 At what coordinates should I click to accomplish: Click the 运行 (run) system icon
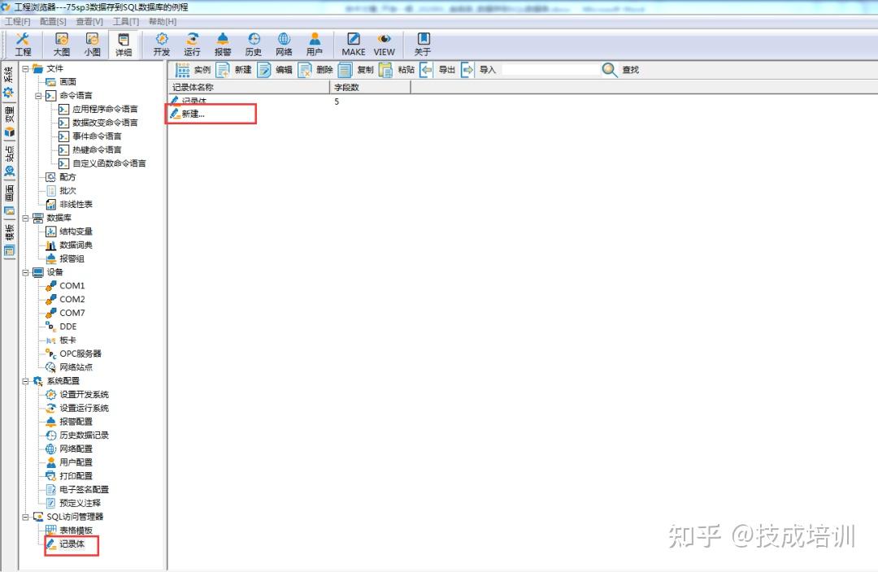(x=192, y=42)
